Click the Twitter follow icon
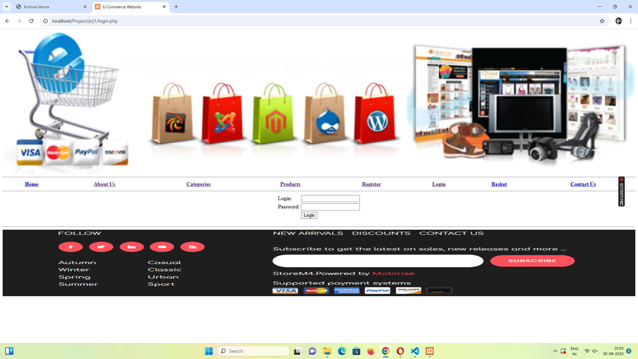The image size is (638, 359). [x=101, y=247]
